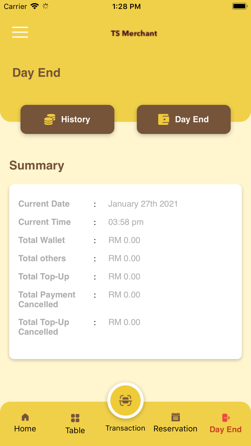Open the Reservation tab label
The width and height of the screenshot is (251, 446).
pos(175,429)
